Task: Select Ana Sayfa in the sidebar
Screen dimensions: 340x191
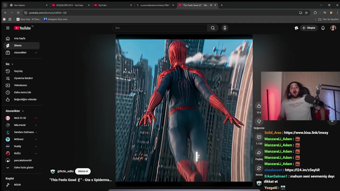Action: pos(20,38)
